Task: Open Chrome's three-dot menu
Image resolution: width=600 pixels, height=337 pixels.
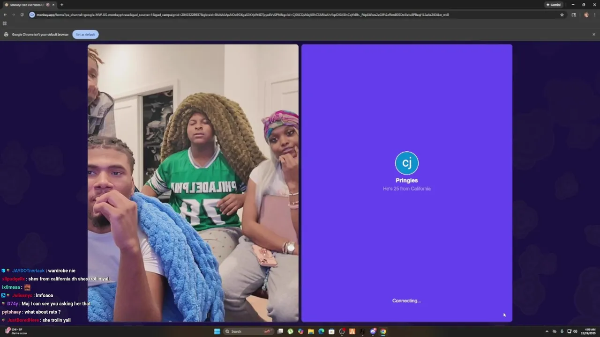Action: click(x=594, y=15)
